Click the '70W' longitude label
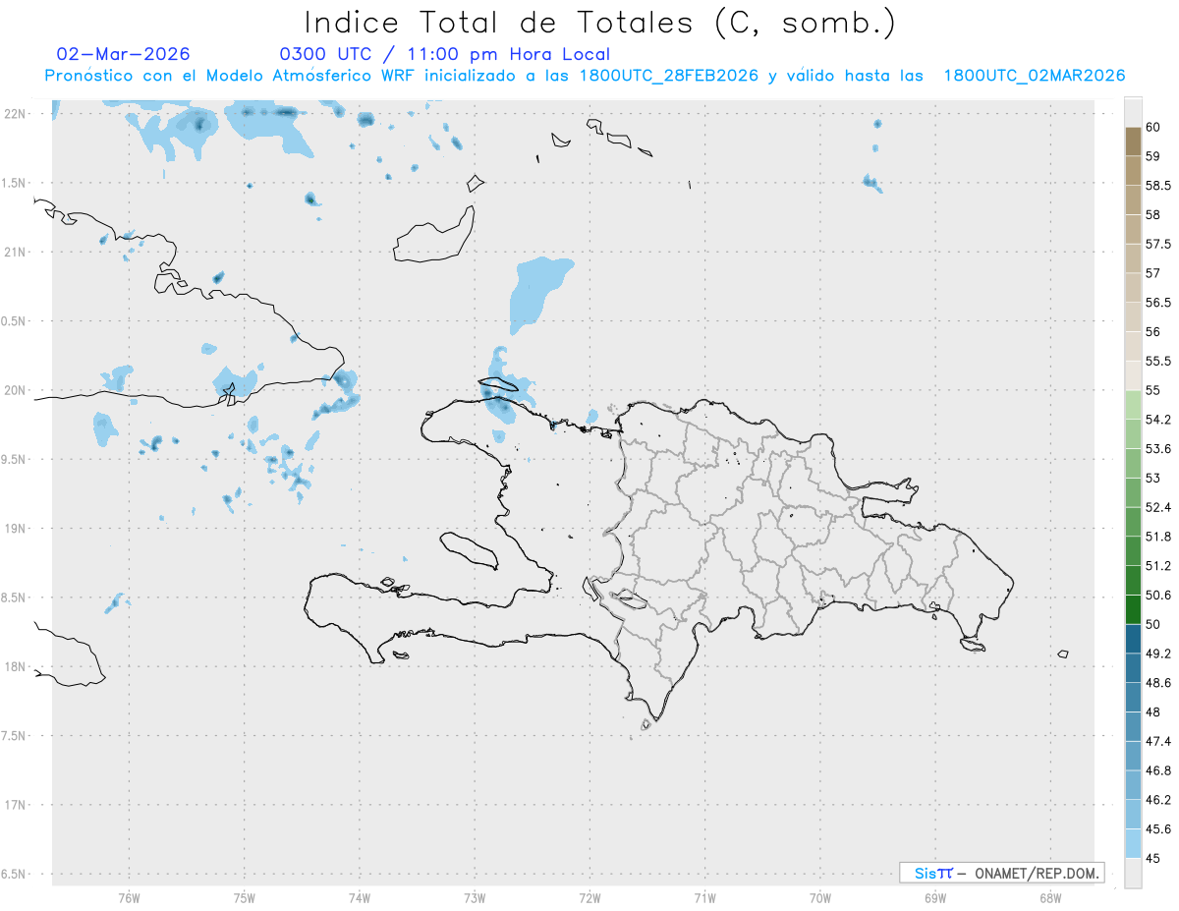The height and width of the screenshot is (911, 1179). click(820, 897)
